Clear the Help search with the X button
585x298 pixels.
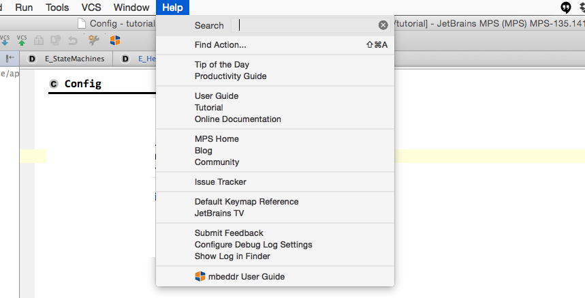click(x=383, y=25)
